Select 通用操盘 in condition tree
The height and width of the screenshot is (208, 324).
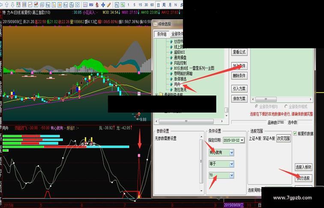pos(180,58)
